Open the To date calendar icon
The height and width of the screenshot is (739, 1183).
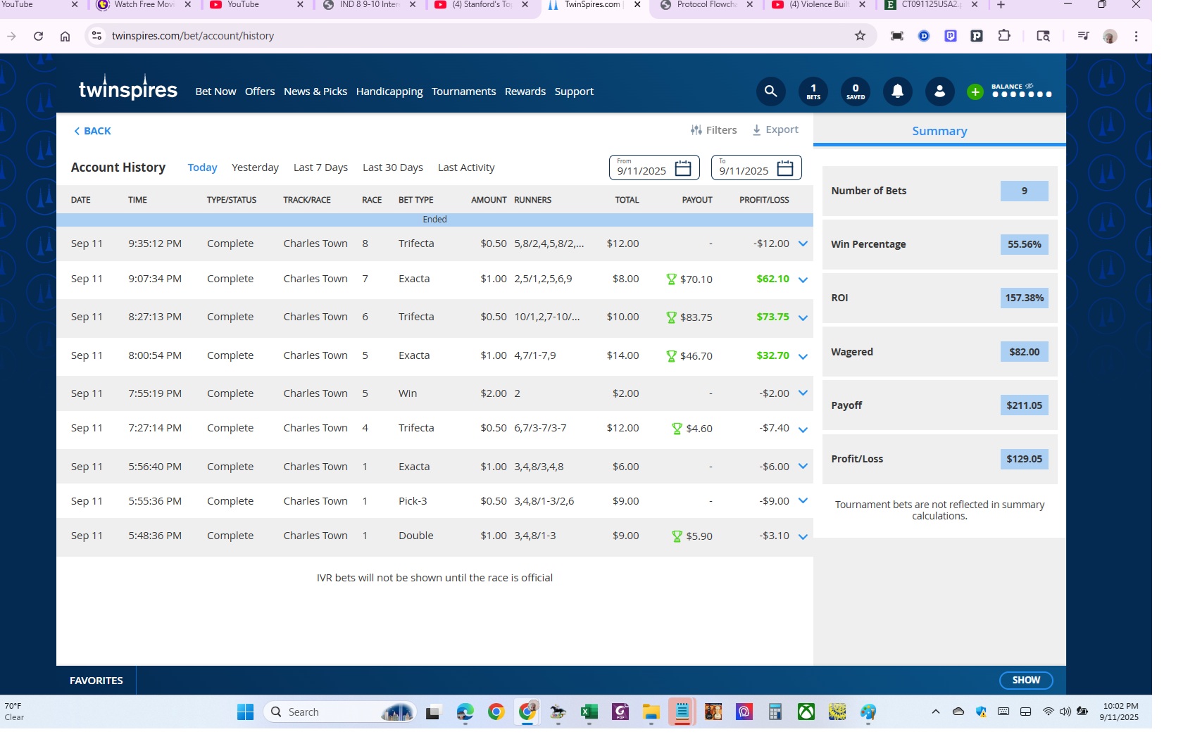[x=785, y=168]
